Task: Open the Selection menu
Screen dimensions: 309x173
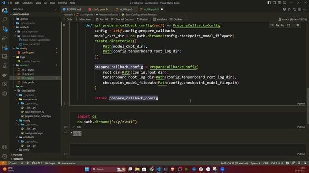Action: point(28,3)
